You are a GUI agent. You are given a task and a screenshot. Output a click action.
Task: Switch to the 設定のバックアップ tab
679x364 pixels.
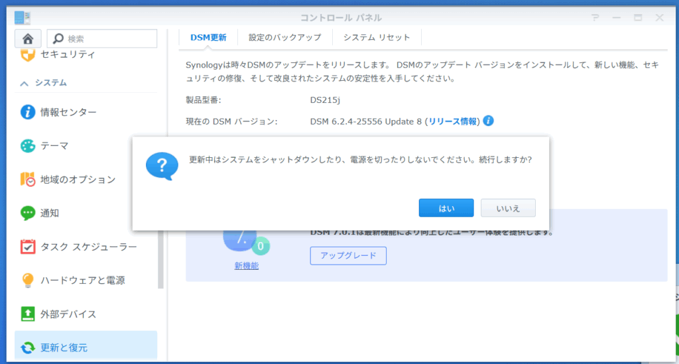pyautogui.click(x=284, y=38)
